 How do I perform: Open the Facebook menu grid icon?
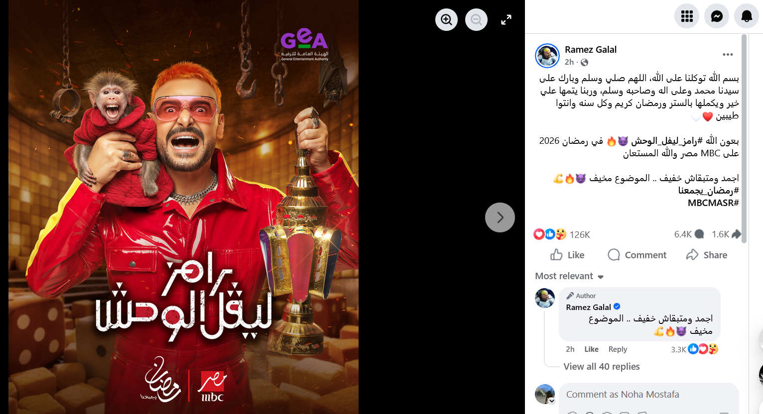point(687,16)
